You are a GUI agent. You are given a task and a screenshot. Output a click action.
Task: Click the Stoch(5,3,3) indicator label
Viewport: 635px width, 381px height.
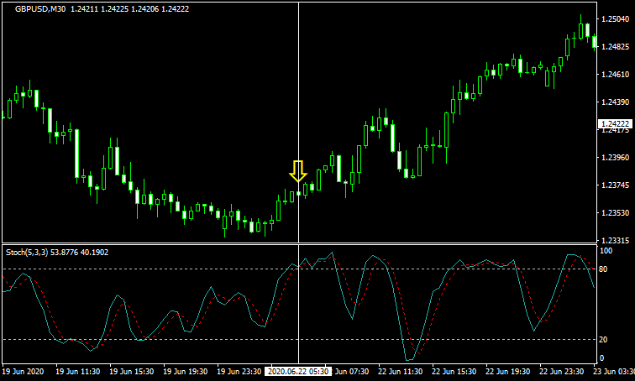(27, 253)
